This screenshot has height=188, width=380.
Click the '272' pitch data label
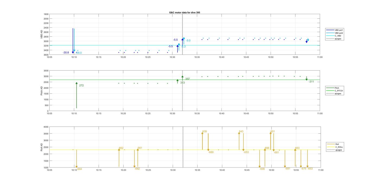point(81,85)
